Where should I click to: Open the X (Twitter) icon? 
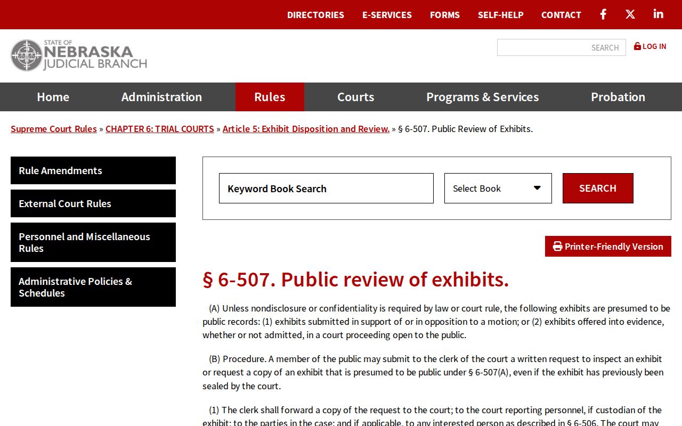630,14
